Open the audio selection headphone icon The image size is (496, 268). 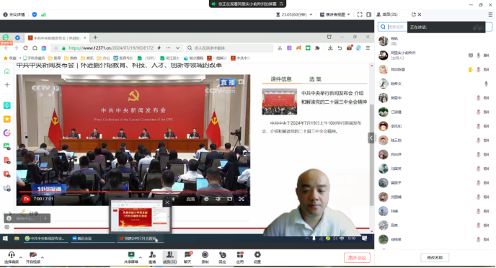pyautogui.click(x=12, y=255)
